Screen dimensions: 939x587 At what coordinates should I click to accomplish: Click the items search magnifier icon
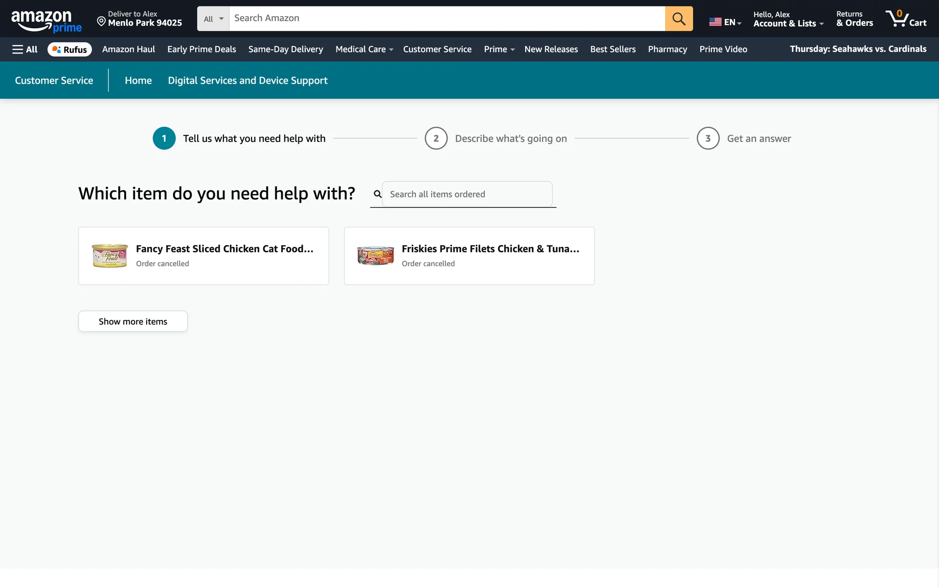[377, 194]
